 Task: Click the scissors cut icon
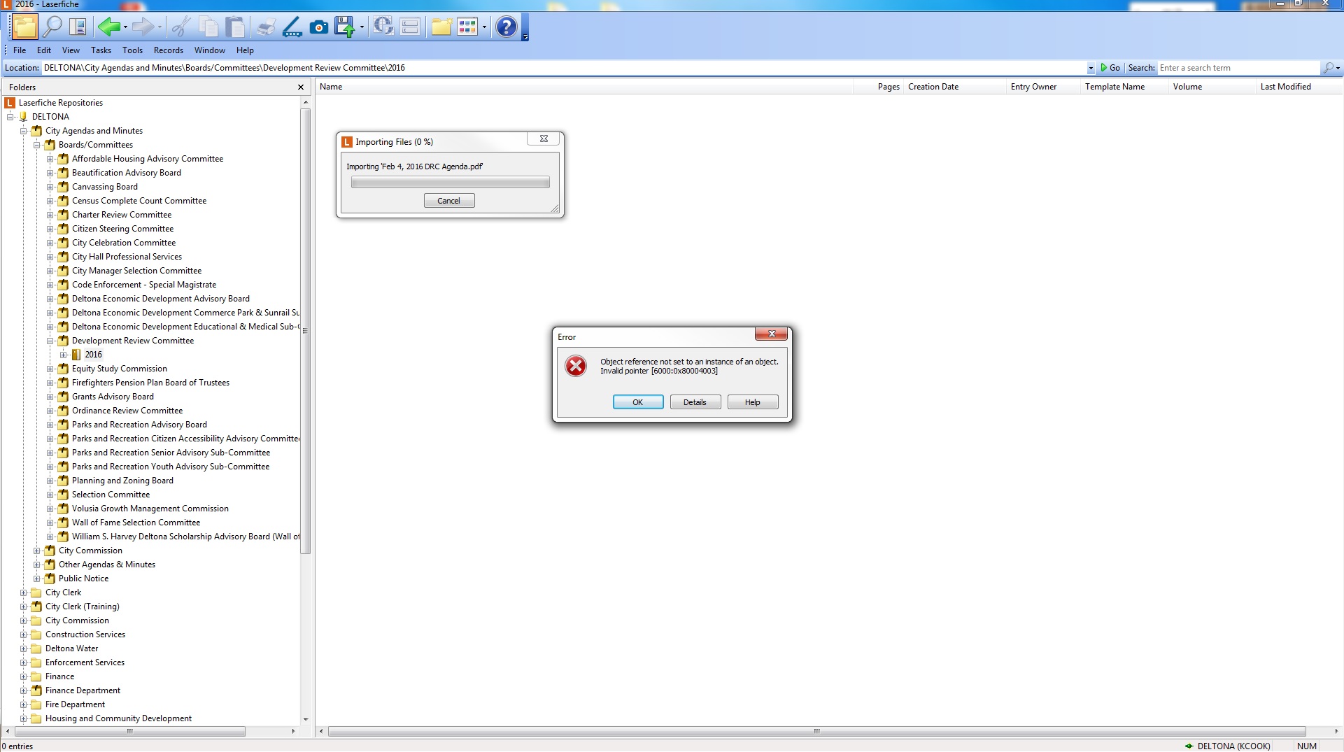click(181, 27)
